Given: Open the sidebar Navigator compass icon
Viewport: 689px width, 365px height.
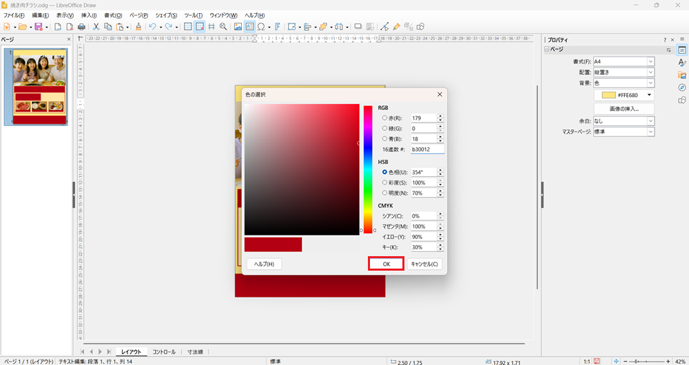Looking at the screenshot, I should [x=682, y=87].
